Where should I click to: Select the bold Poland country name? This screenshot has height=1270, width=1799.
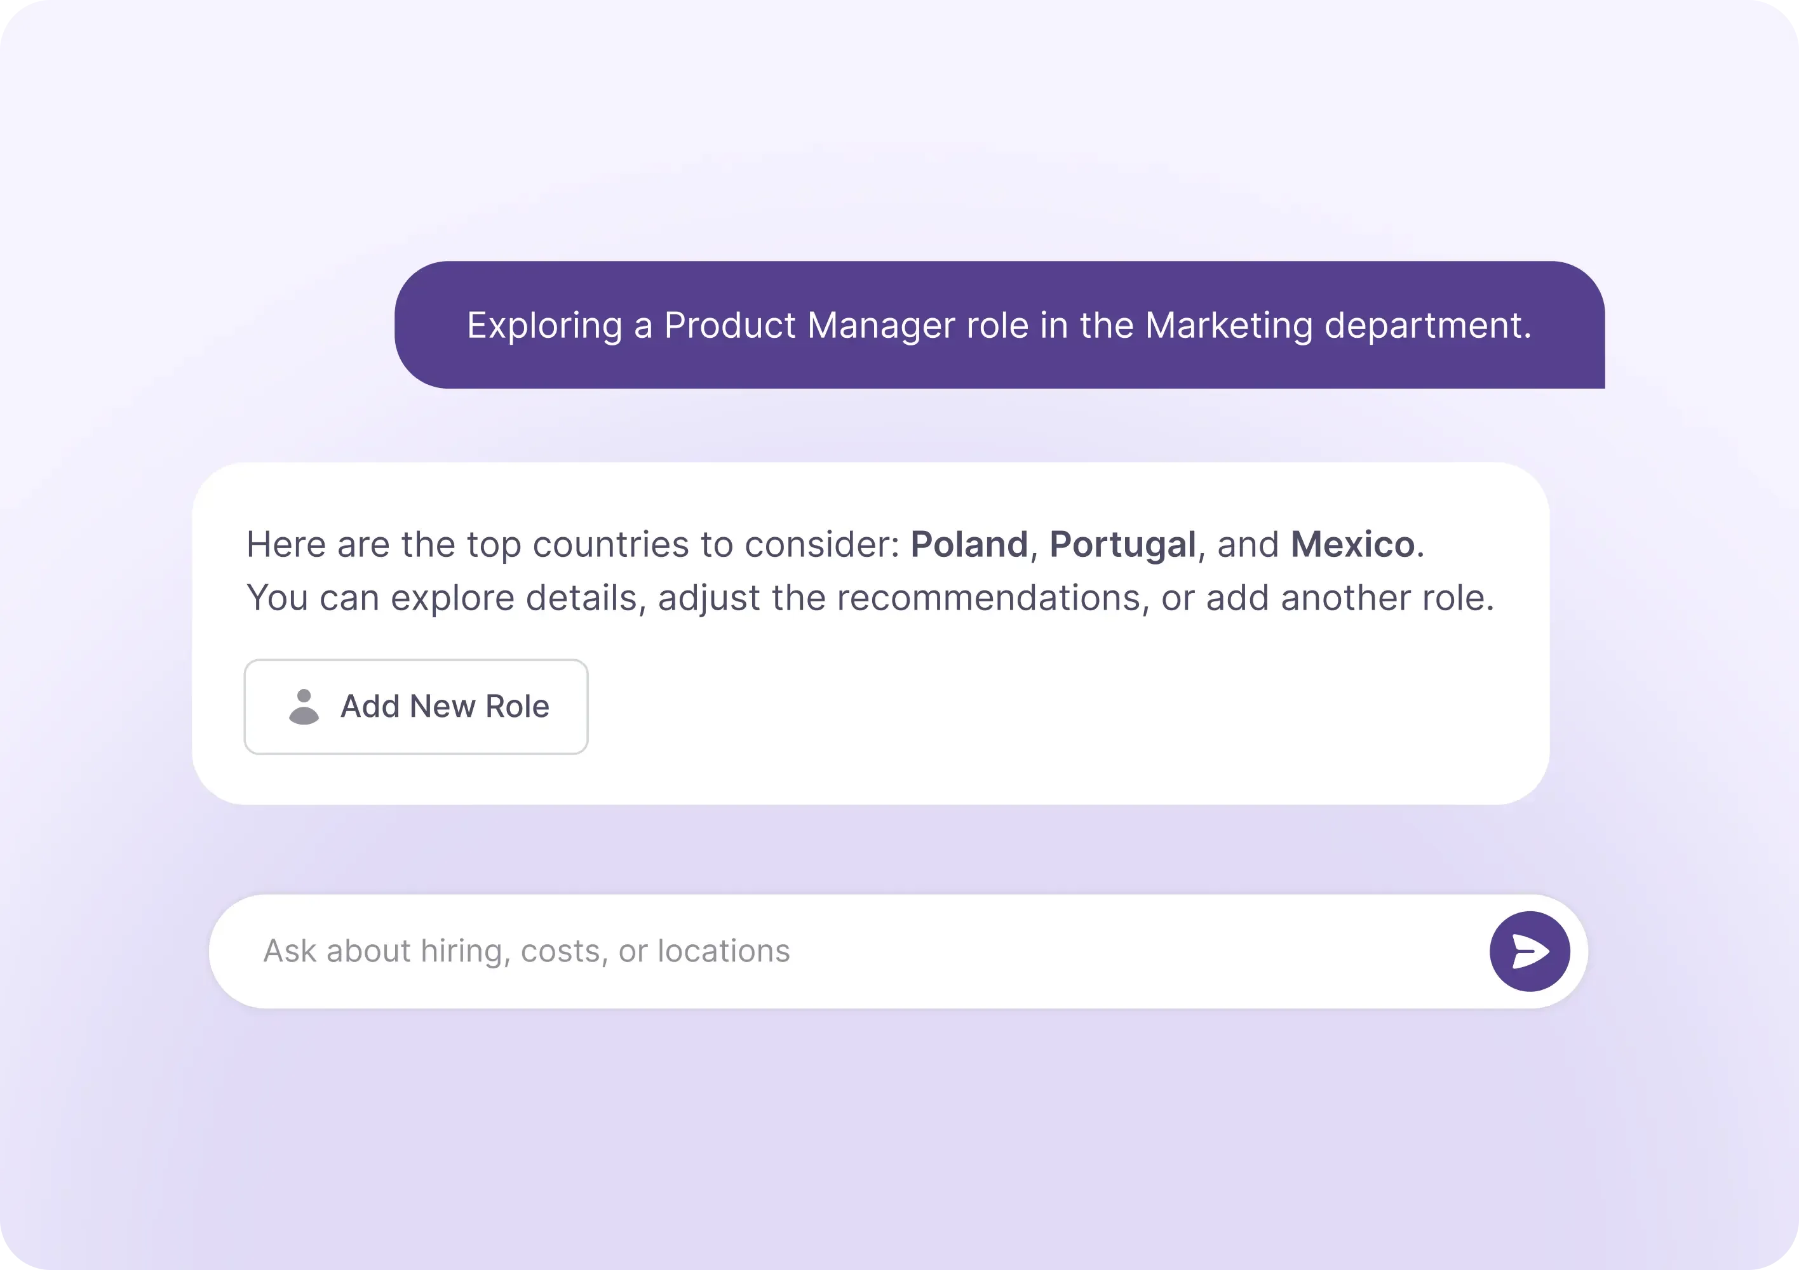tap(969, 544)
